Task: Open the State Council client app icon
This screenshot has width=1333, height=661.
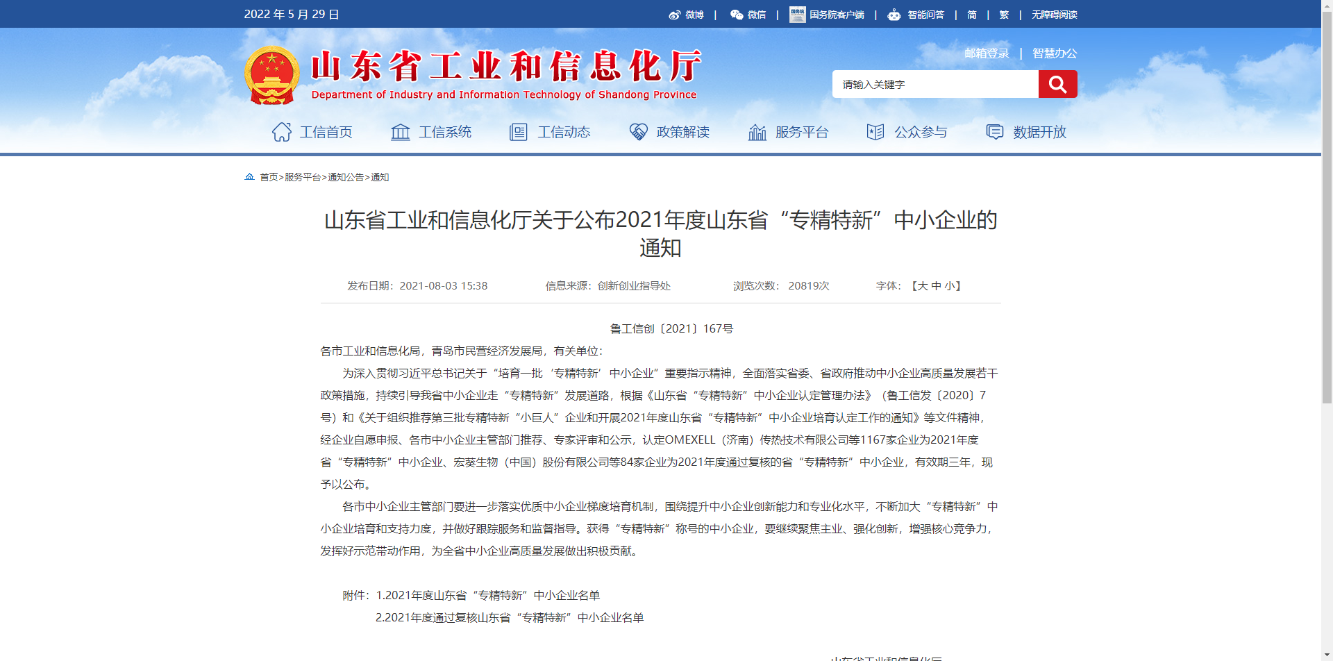Action: coord(797,15)
